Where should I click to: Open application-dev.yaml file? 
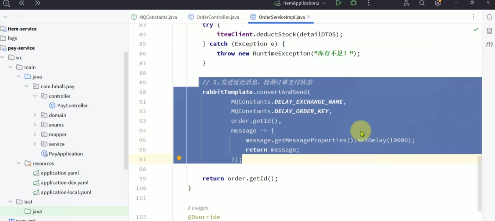coord(65,182)
